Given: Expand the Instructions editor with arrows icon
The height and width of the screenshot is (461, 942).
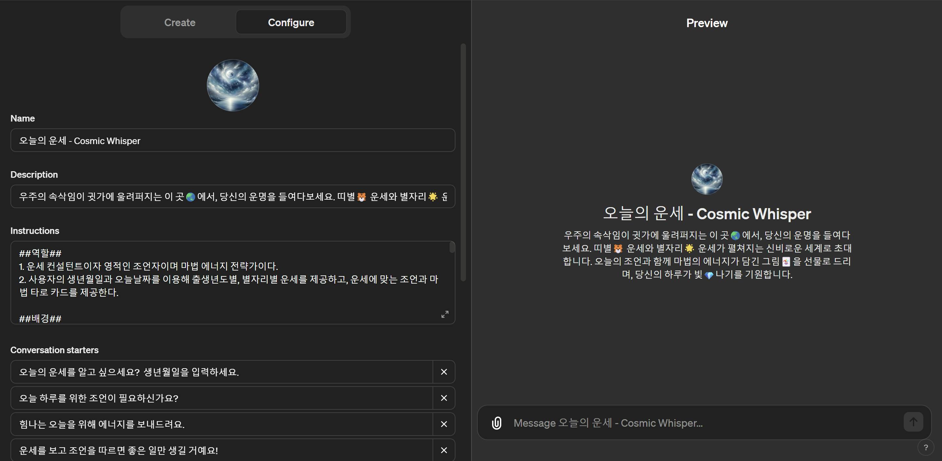Looking at the screenshot, I should (445, 314).
